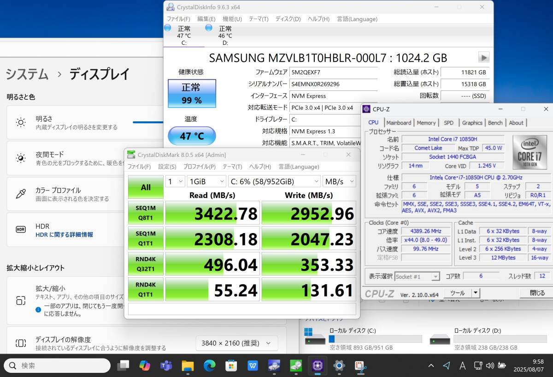The image size is (553, 377).
Task: Open File Explorer from the taskbar
Action: click(188, 366)
